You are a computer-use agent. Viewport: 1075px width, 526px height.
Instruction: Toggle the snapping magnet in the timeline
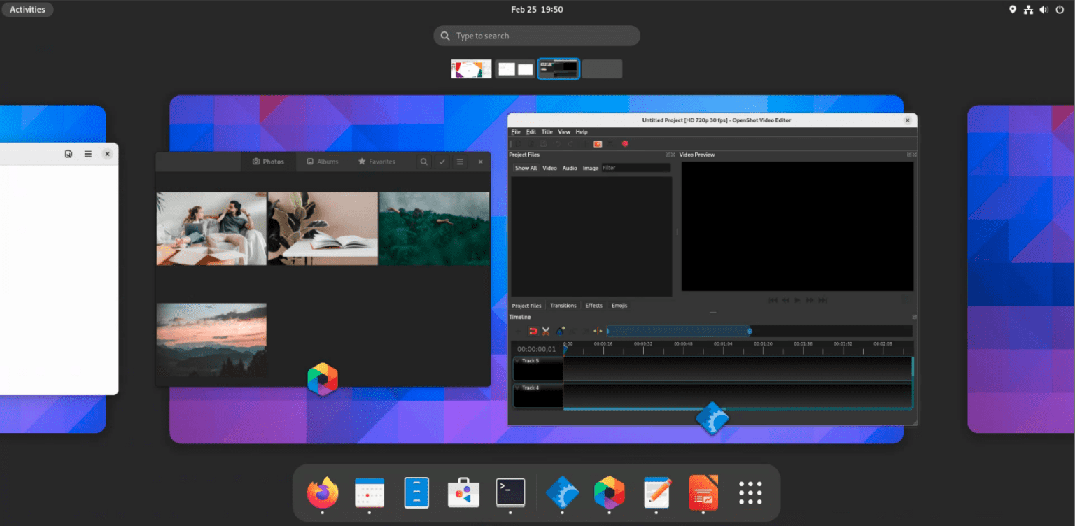coord(533,331)
